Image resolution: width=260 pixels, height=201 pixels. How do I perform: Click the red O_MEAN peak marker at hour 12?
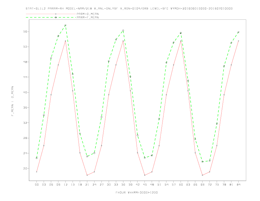pos(66,41)
